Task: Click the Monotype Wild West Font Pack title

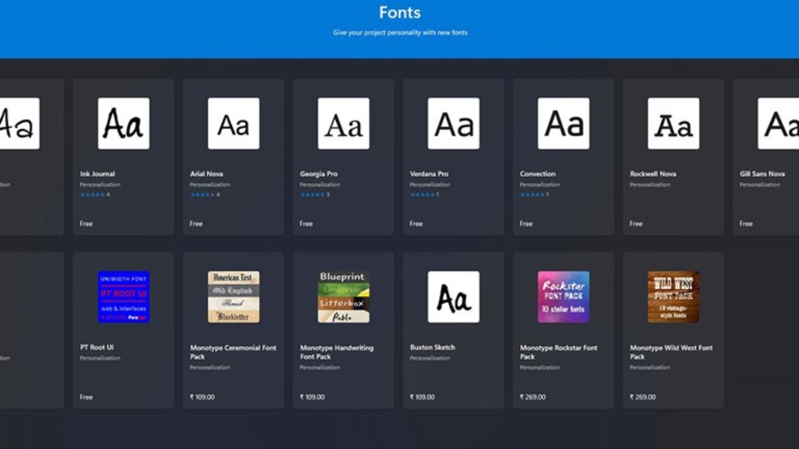Action: 671,352
